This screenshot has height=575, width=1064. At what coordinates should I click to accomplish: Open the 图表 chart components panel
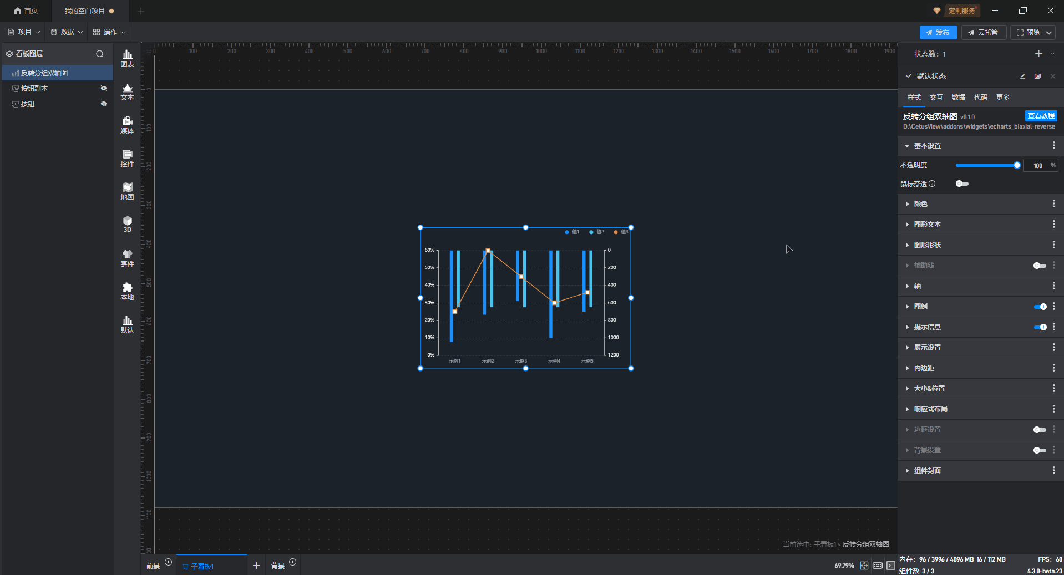tap(127, 58)
